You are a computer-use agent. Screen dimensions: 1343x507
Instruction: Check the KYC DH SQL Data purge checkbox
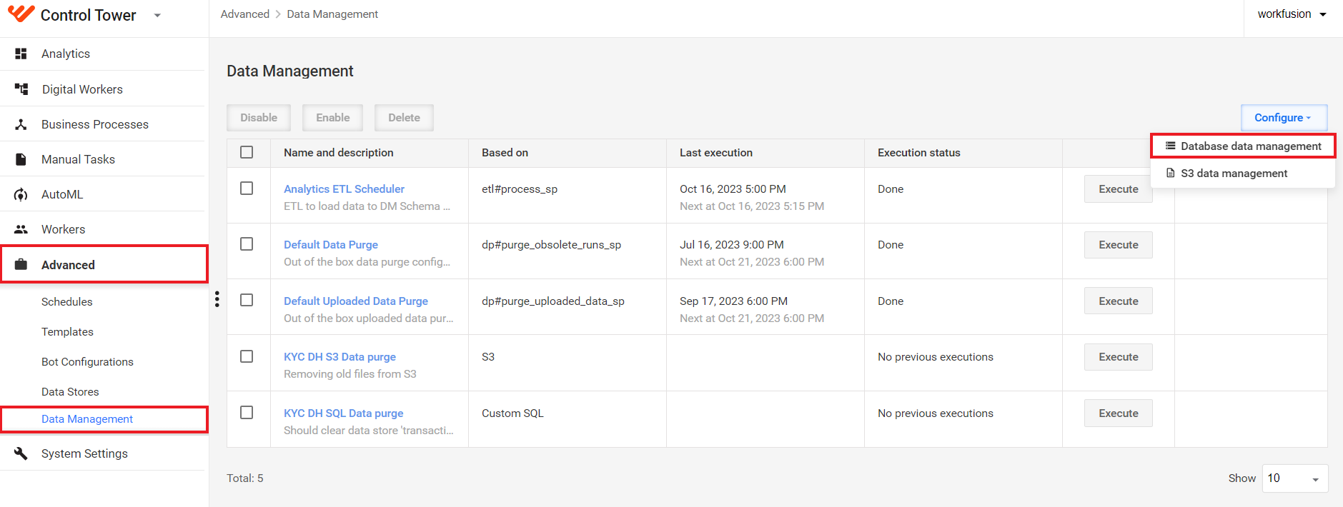point(247,412)
